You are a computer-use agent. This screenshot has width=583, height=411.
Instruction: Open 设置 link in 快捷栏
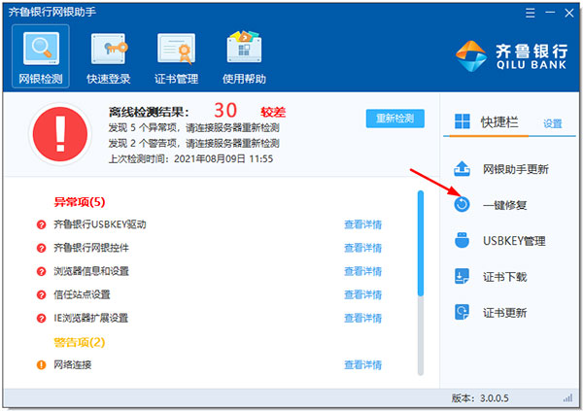tap(553, 123)
